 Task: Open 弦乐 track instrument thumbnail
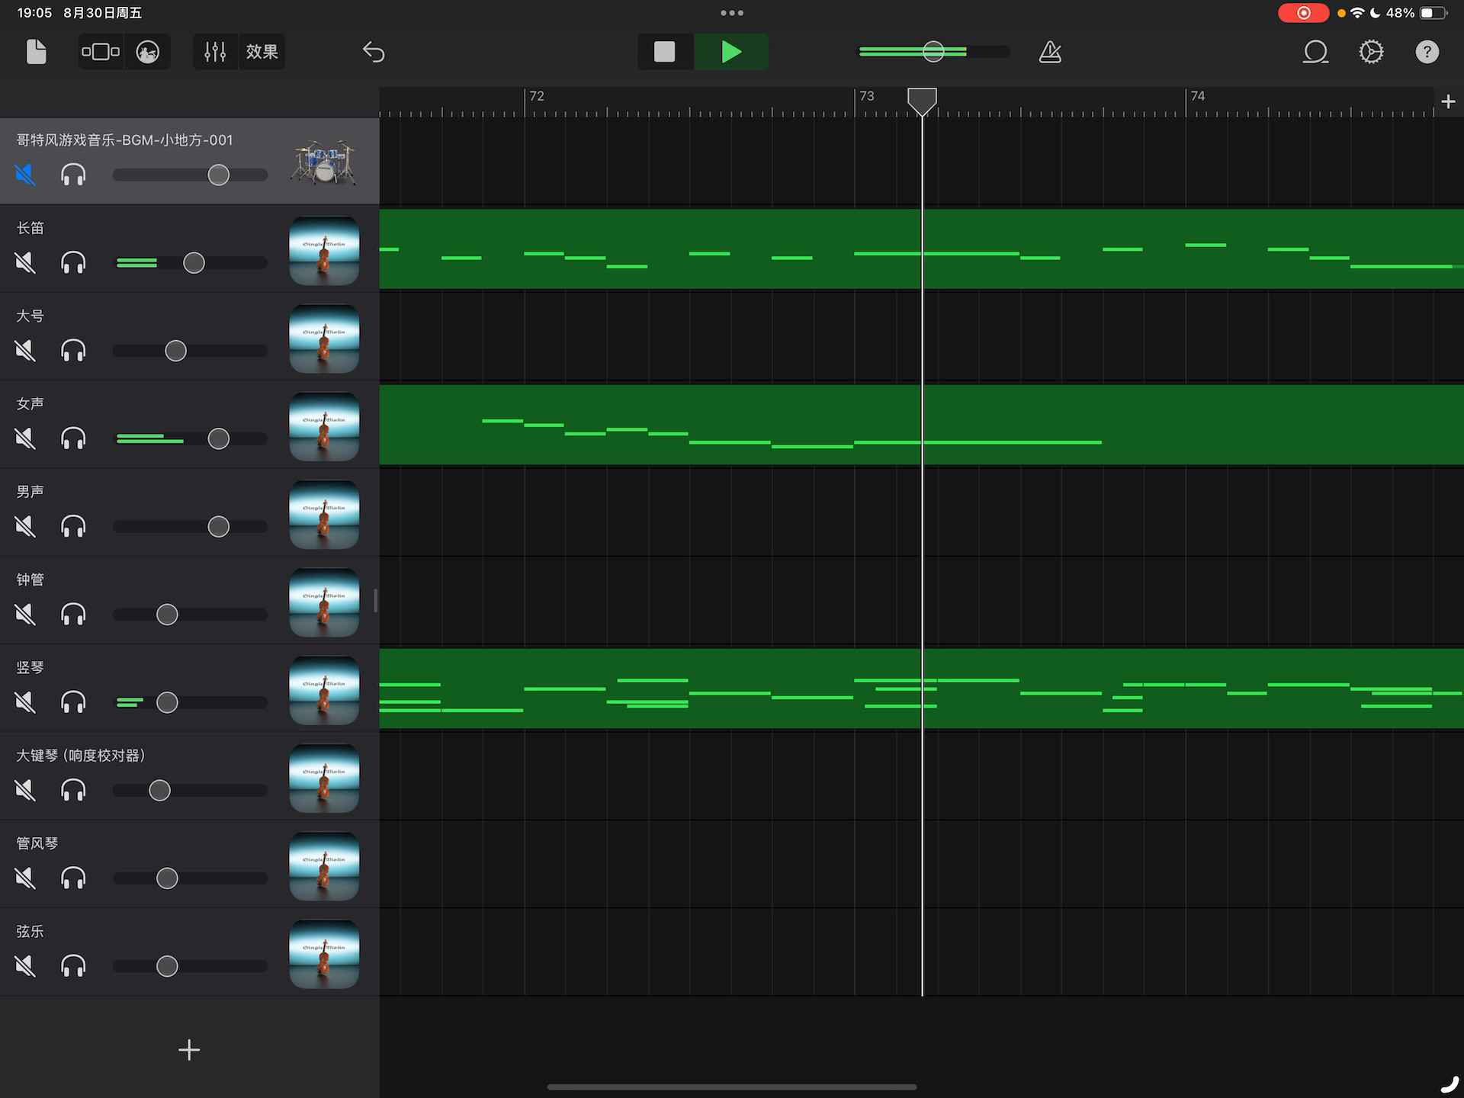click(x=324, y=954)
